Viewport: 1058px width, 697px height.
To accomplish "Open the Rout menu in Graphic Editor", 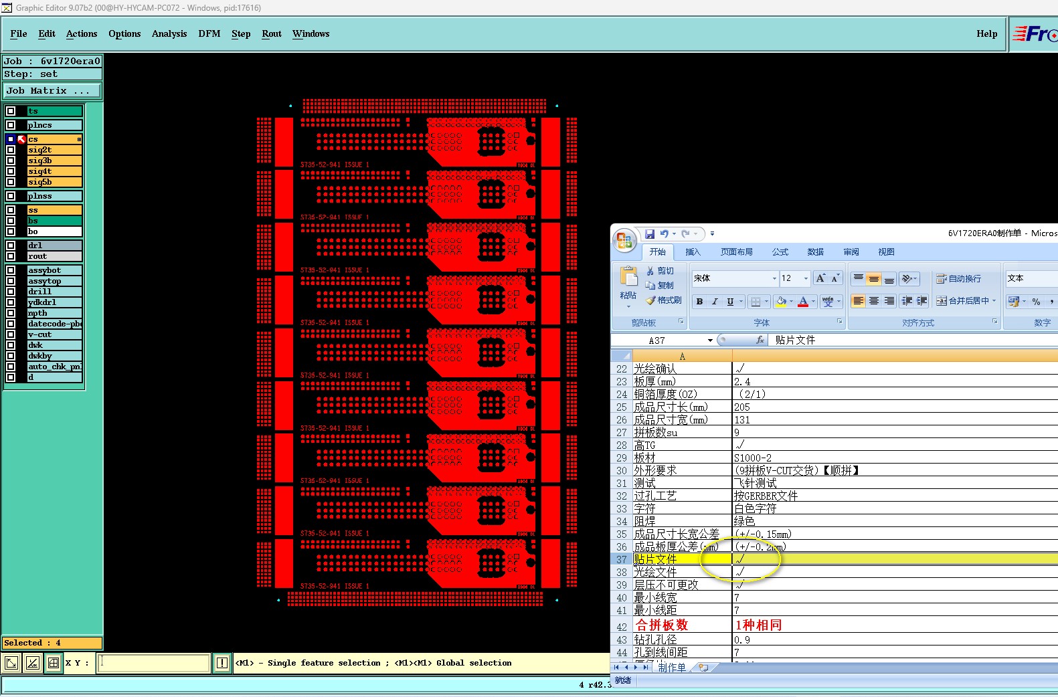I will (272, 33).
